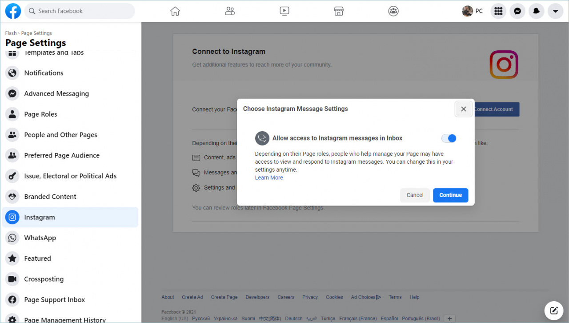Open the Watch video icon

[284, 11]
